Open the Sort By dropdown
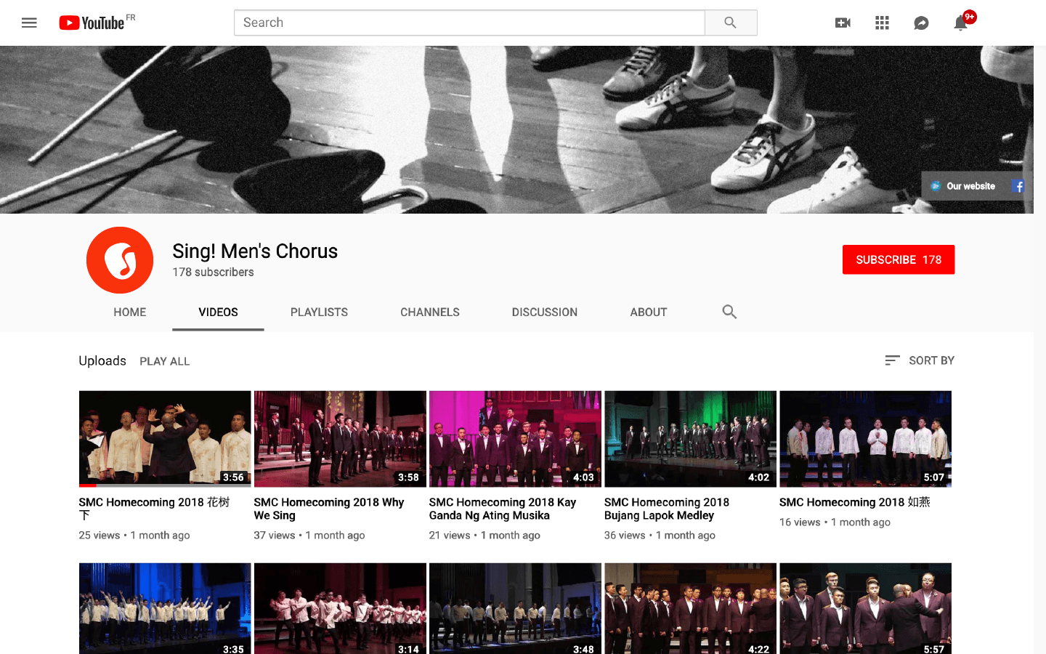1046x654 pixels. (x=920, y=360)
